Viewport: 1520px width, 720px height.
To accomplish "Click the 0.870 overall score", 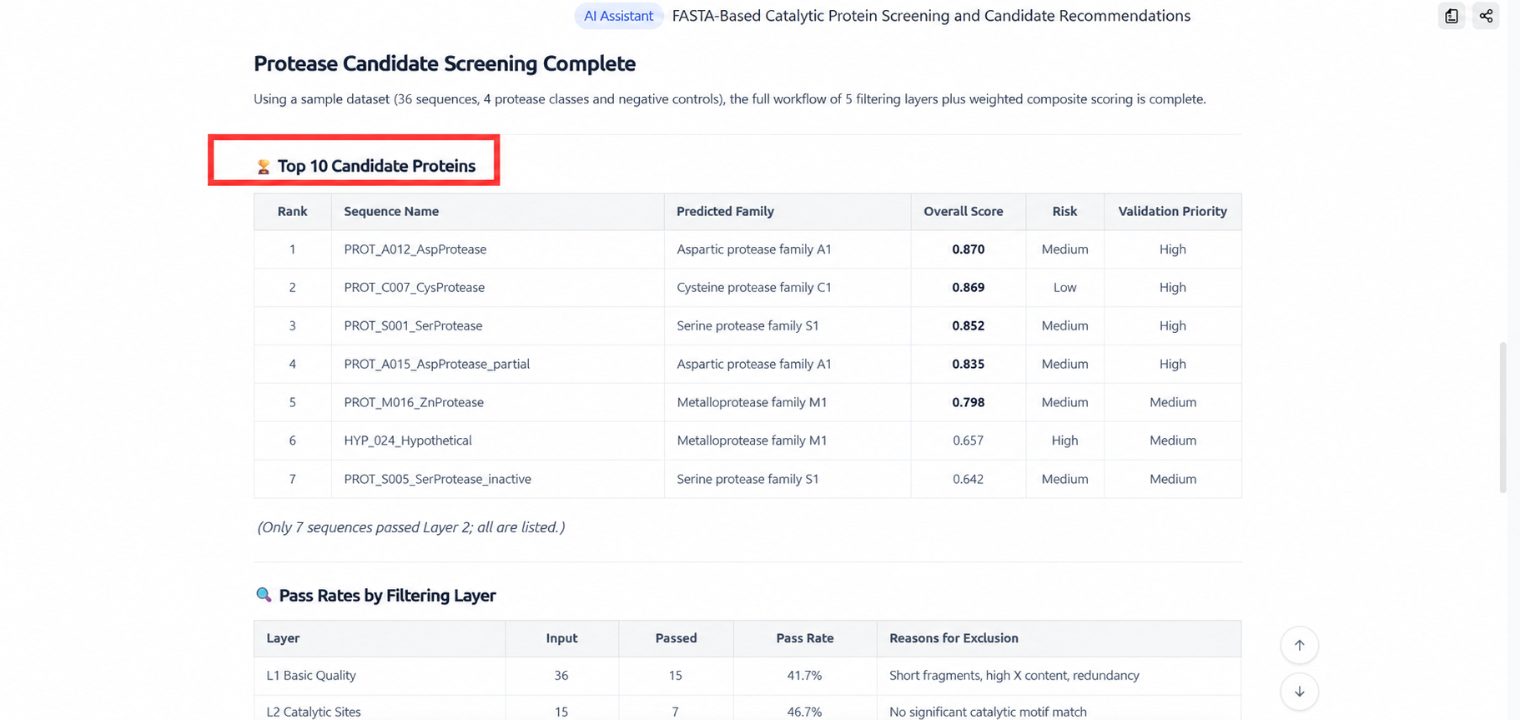I will (x=968, y=249).
